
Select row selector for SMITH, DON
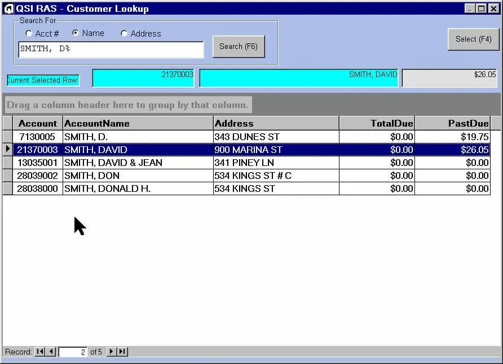pos(8,176)
